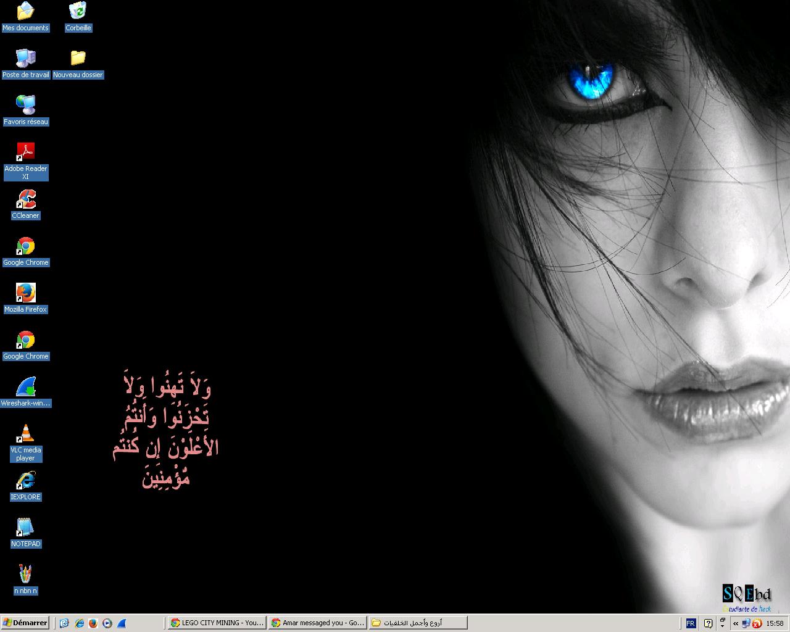Select the Wireshark desktop shortcut icon
The width and height of the screenshot is (790, 632).
coord(25,387)
